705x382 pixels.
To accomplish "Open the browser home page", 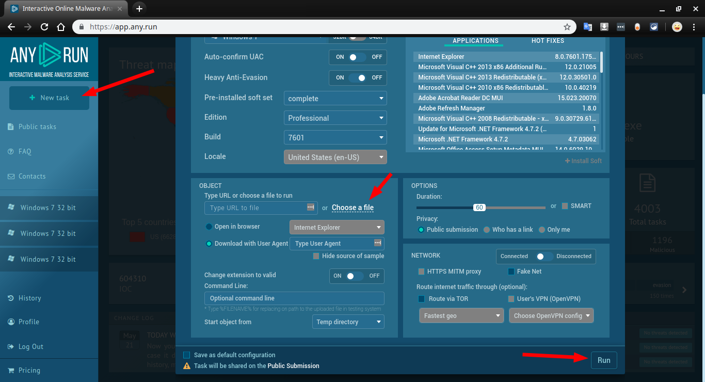I will (x=61, y=27).
